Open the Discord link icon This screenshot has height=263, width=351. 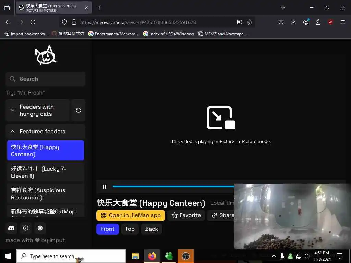(11, 228)
